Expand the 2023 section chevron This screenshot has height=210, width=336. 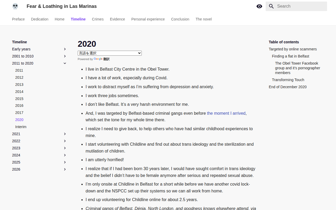tap(65, 148)
